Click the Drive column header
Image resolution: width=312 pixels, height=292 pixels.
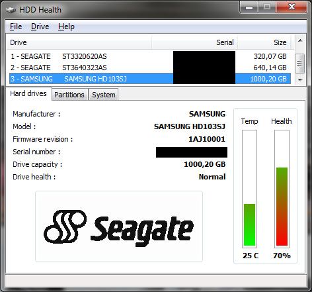[79, 42]
